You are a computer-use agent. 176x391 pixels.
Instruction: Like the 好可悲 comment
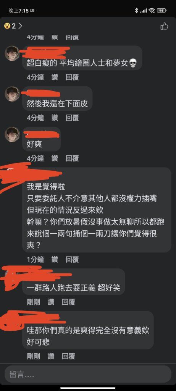coord(51,356)
